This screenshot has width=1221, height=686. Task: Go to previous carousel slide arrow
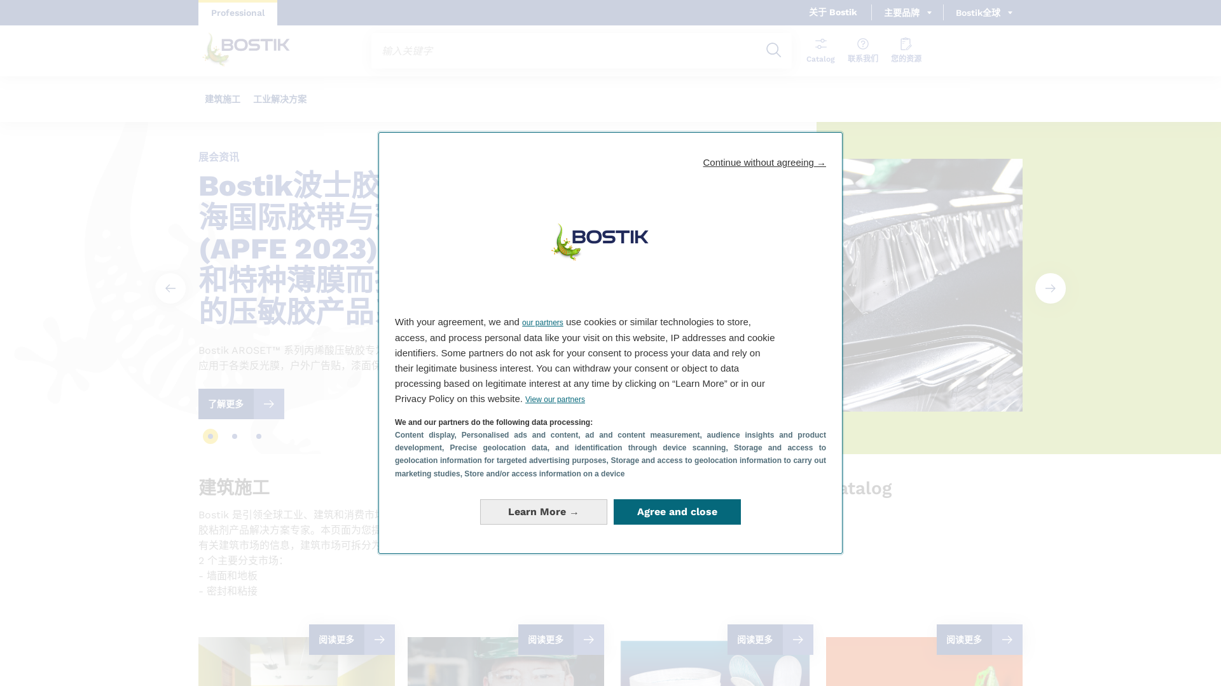(x=170, y=288)
